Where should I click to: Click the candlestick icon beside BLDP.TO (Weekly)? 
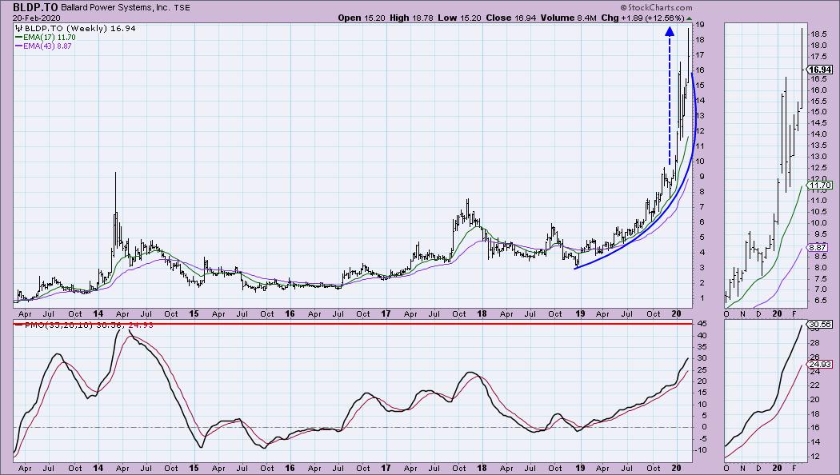[19, 28]
